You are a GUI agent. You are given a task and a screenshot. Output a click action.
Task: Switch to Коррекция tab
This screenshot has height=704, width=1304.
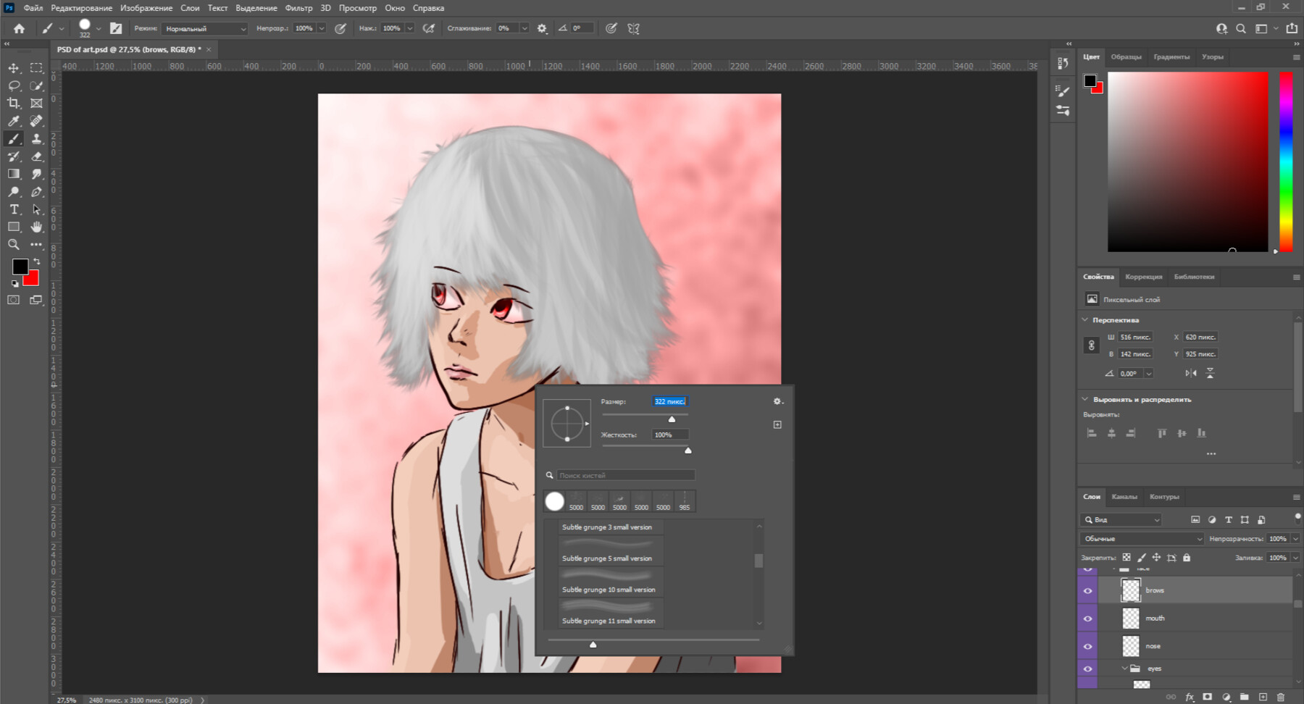coord(1143,277)
